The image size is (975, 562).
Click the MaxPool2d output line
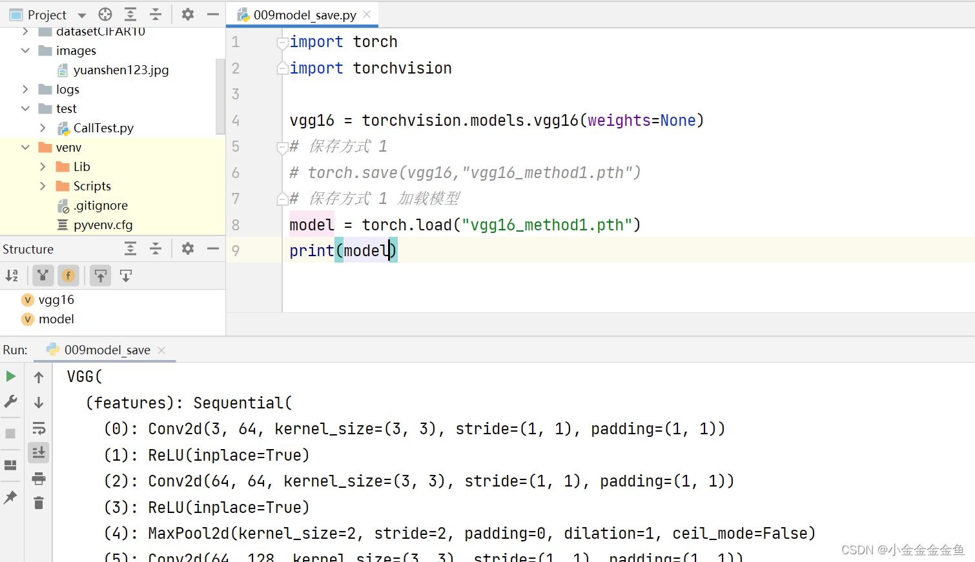(460, 533)
